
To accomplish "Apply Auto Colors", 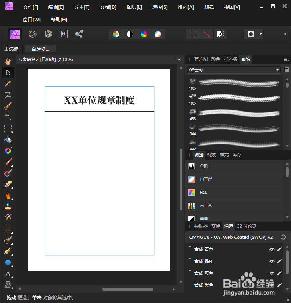I will (x=144, y=34).
